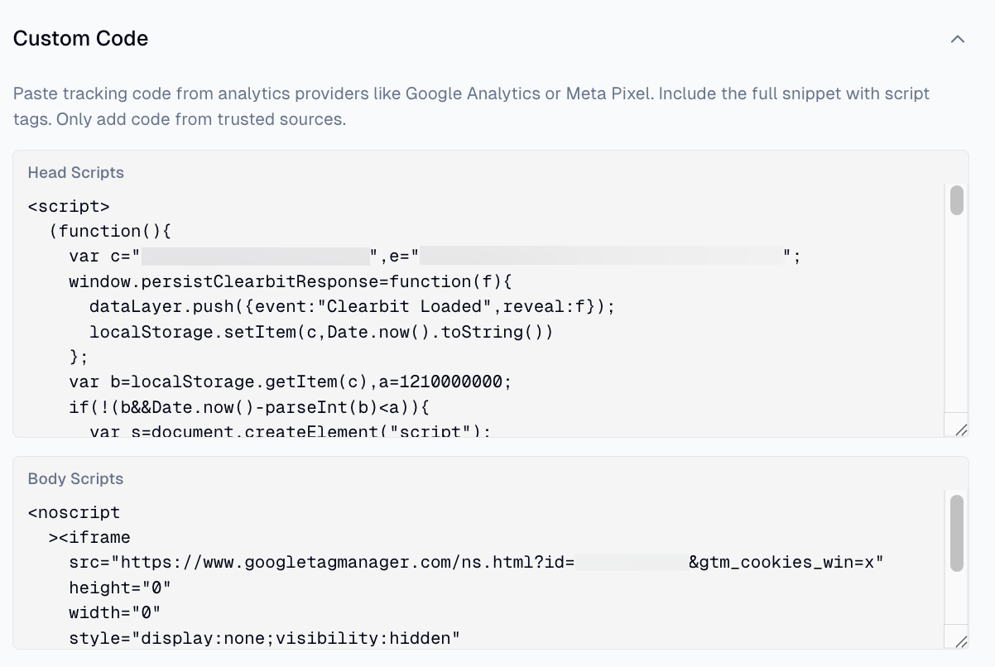995x667 pixels.
Task: Click the Custom Code heading
Action: 79,38
